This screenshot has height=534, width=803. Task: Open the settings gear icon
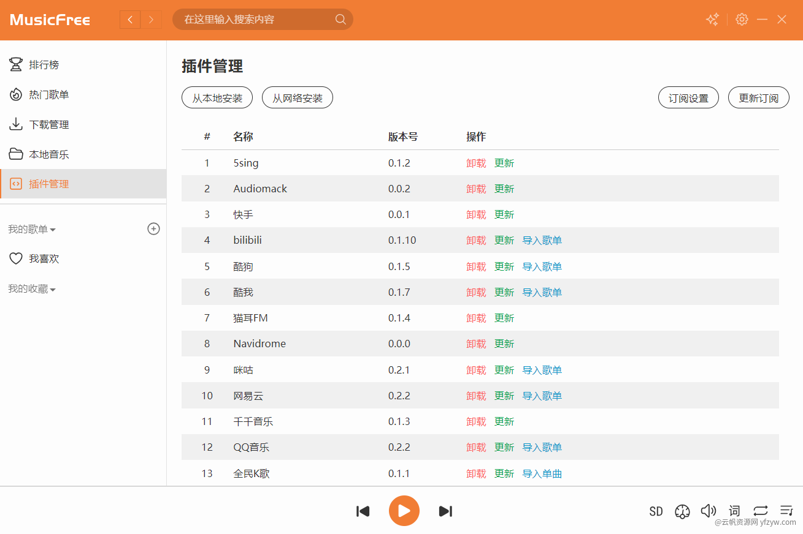pos(742,20)
